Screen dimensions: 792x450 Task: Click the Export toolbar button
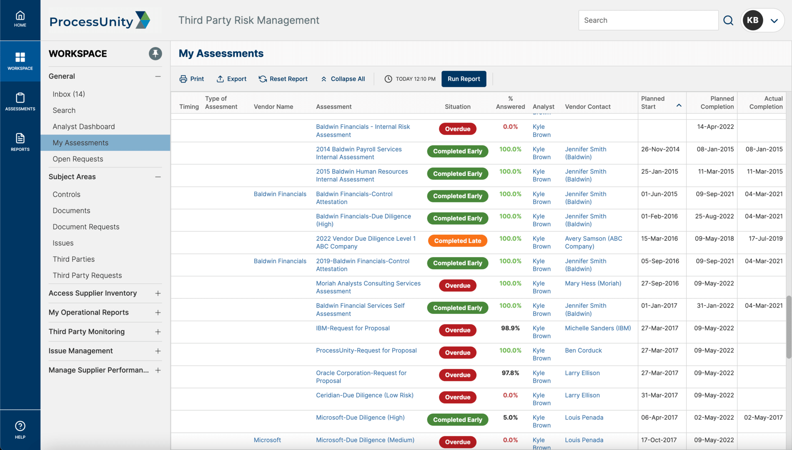(x=231, y=79)
